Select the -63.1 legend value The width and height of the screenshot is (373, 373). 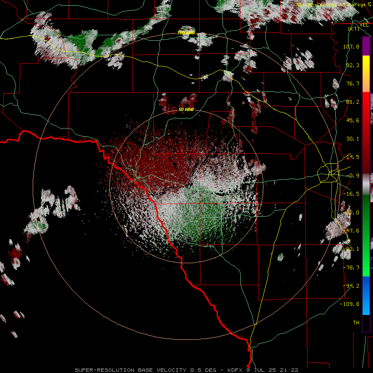[x=351, y=249]
